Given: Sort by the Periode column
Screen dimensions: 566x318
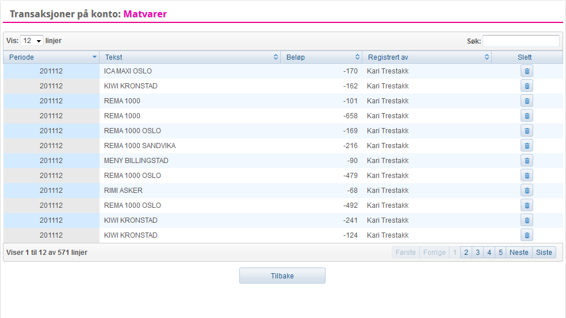Looking at the screenshot, I should (x=51, y=57).
